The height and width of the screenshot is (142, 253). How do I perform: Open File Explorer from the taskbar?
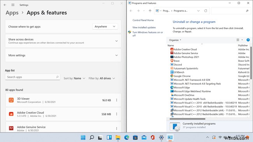[118, 137]
